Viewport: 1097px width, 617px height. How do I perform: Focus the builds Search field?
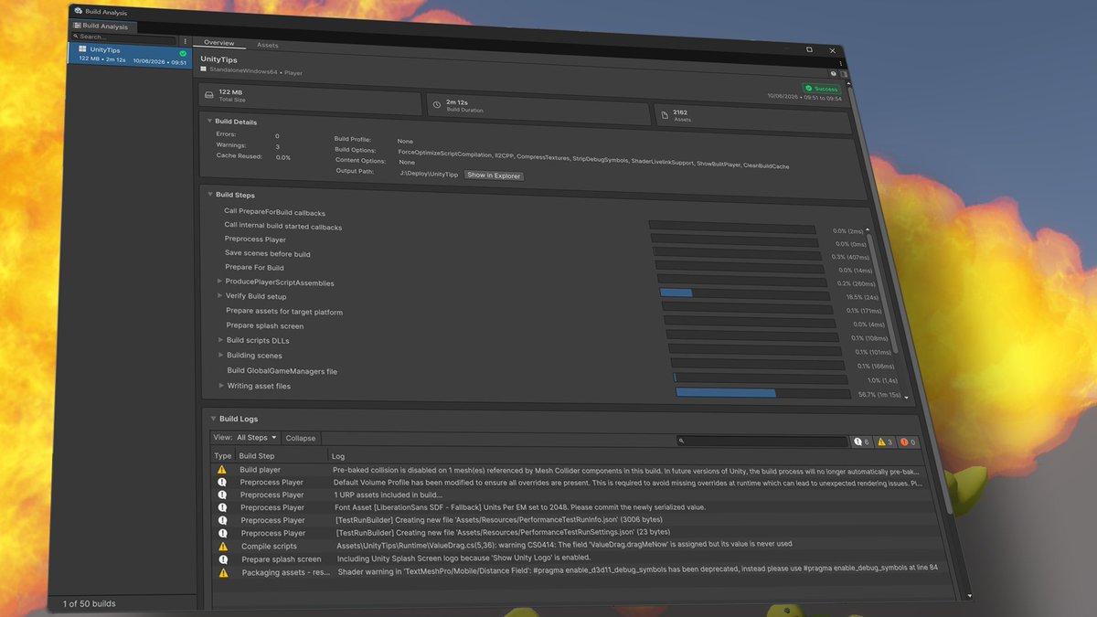tap(124, 37)
